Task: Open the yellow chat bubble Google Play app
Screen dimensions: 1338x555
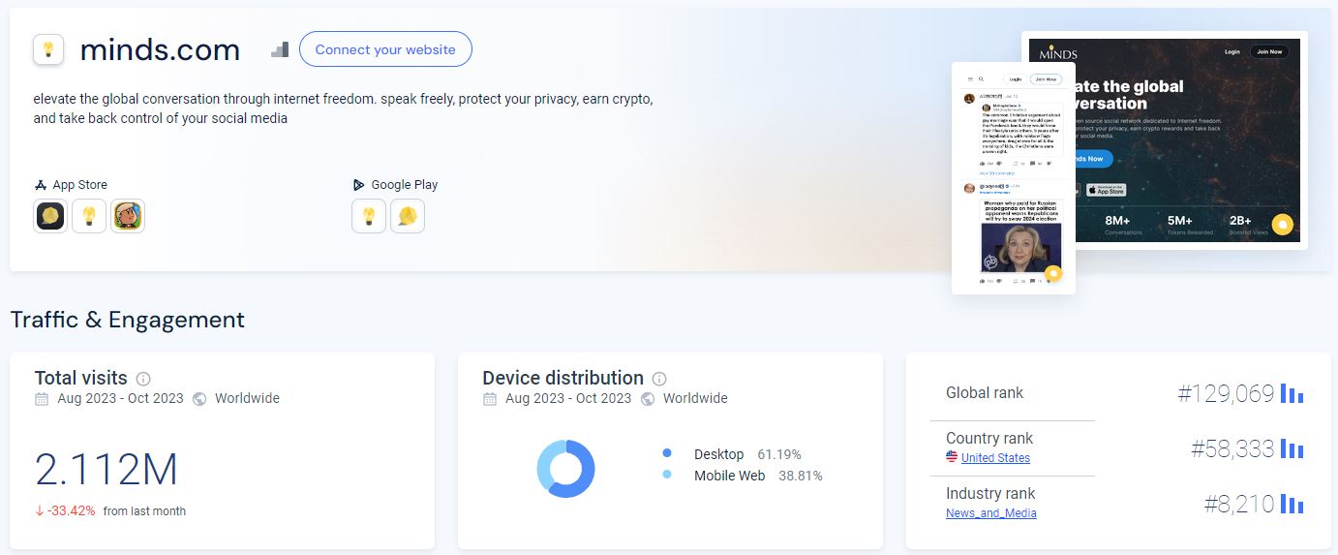Action: click(x=408, y=216)
